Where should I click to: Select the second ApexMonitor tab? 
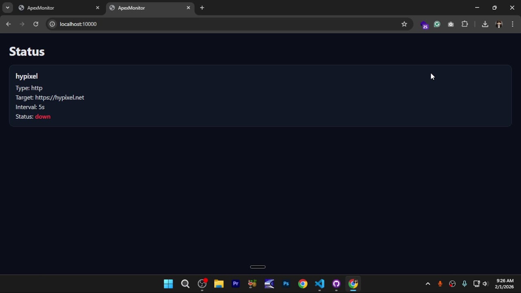(150, 8)
